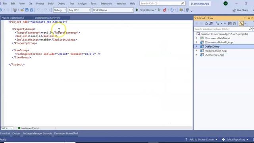254x143 pixels.
Task: Open the Solution Explorer window options dropdown
Action: point(245,18)
